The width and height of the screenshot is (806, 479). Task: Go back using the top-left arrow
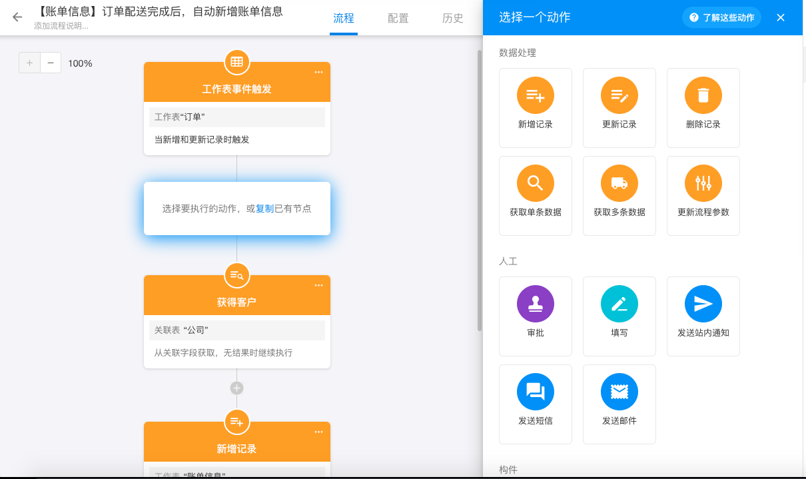pyautogui.click(x=17, y=17)
